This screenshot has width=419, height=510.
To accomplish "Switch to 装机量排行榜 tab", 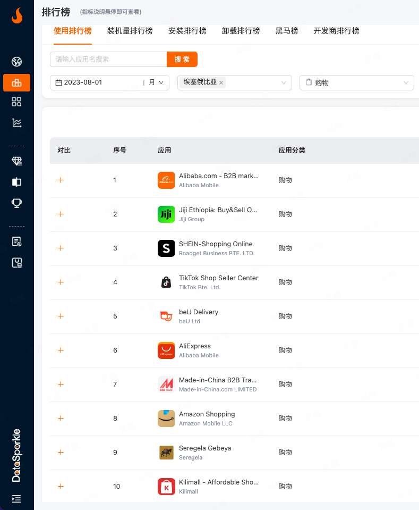I will pos(130,31).
